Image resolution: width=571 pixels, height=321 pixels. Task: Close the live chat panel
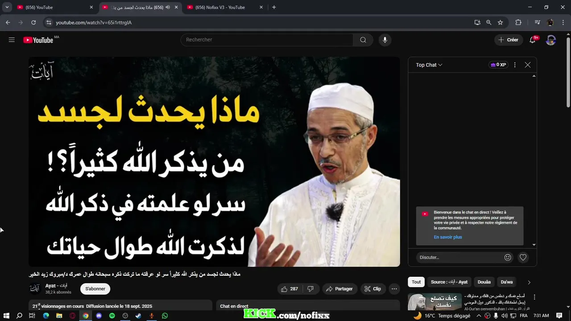click(x=528, y=65)
